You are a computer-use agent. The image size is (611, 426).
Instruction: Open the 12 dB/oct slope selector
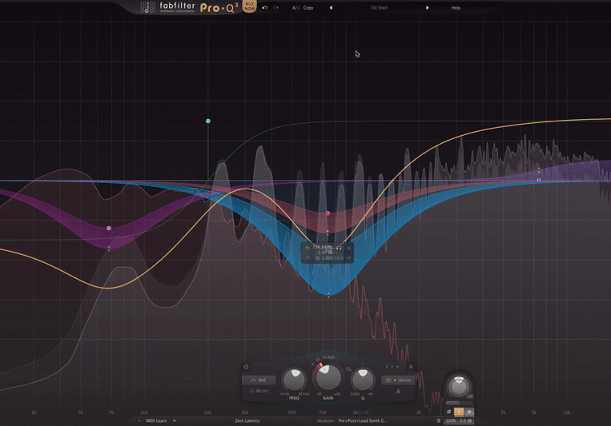pyautogui.click(x=259, y=391)
